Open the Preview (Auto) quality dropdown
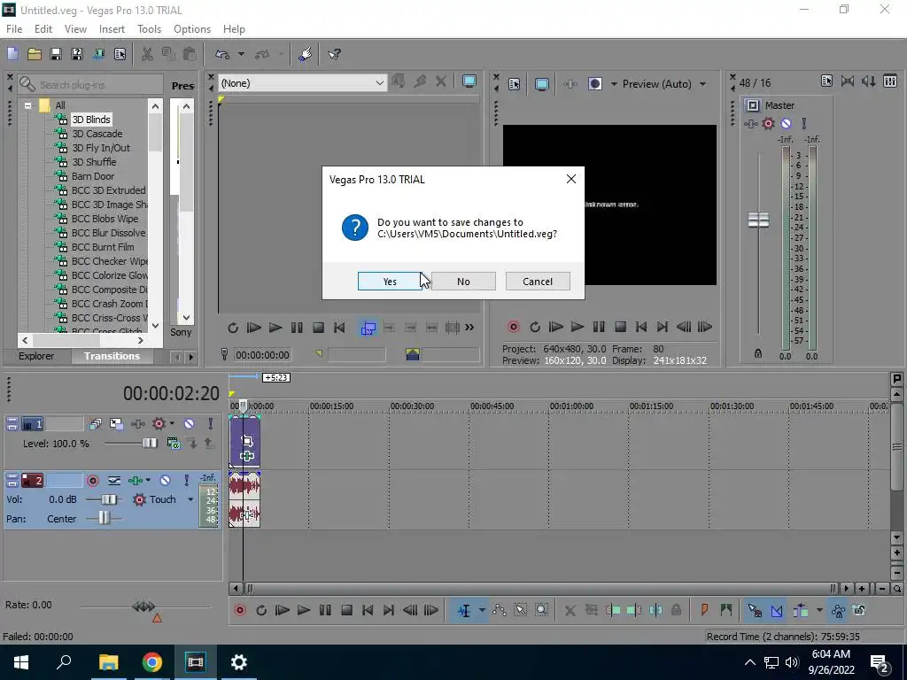Screen dimensions: 907x680 click(702, 84)
